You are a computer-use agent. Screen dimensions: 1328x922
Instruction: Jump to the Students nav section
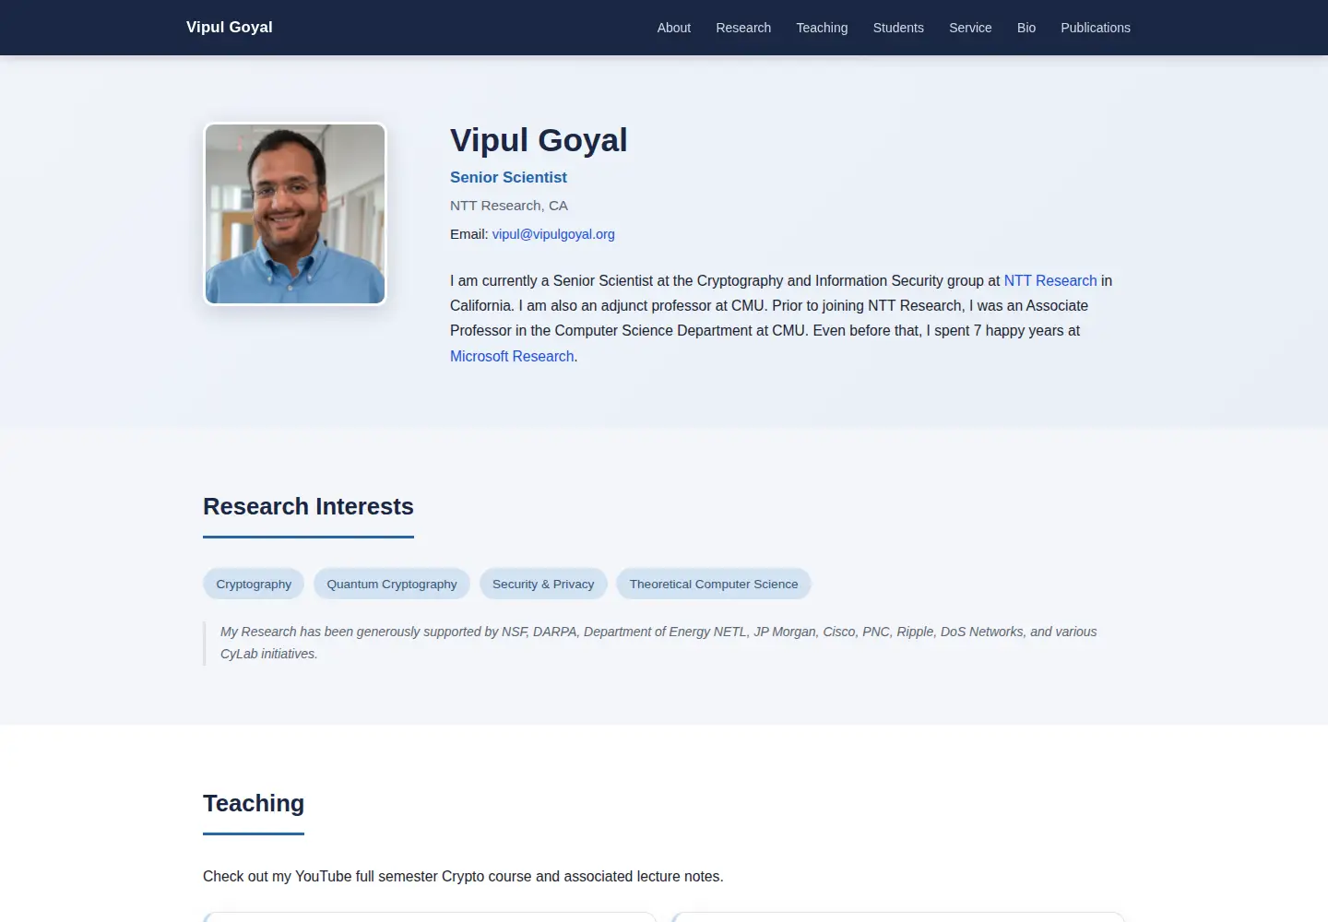click(x=898, y=28)
